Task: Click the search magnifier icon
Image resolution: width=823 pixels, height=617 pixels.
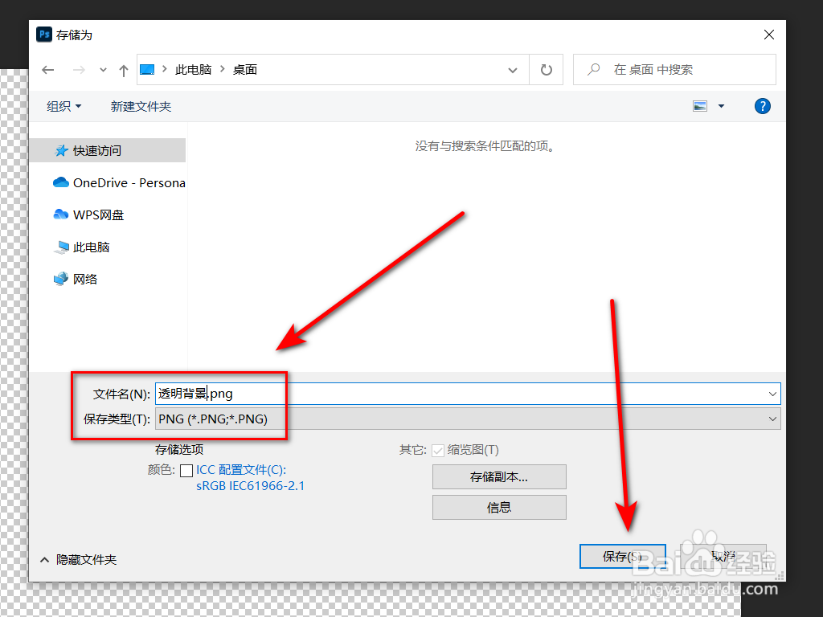Action: tap(594, 69)
